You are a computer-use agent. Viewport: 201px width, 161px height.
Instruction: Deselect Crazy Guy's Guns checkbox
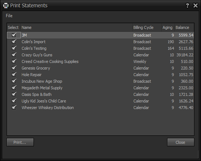click(14, 55)
